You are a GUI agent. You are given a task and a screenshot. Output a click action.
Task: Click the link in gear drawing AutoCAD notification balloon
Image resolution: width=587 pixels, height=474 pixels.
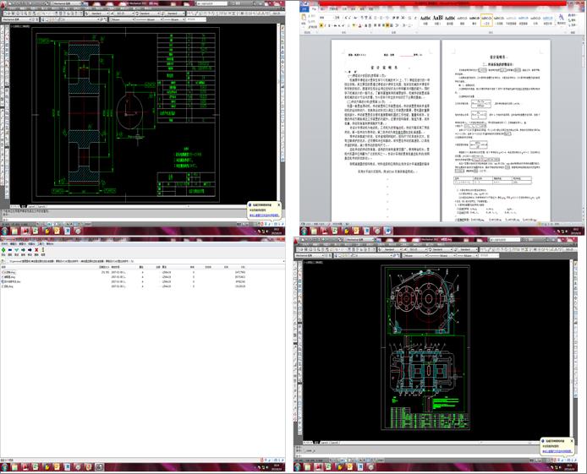tap(264, 215)
